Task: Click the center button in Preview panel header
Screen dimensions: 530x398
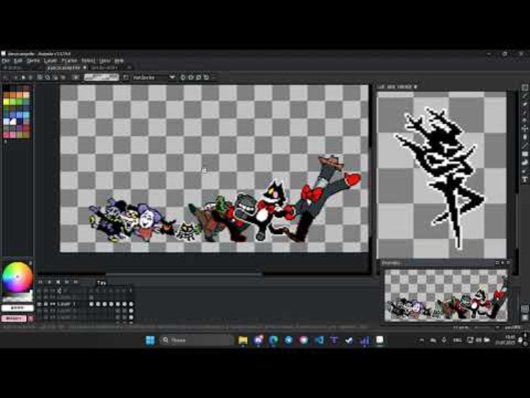Action: pos(497,263)
